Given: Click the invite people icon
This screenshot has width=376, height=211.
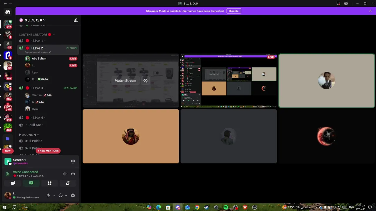Looking at the screenshot, I should coord(75,20).
